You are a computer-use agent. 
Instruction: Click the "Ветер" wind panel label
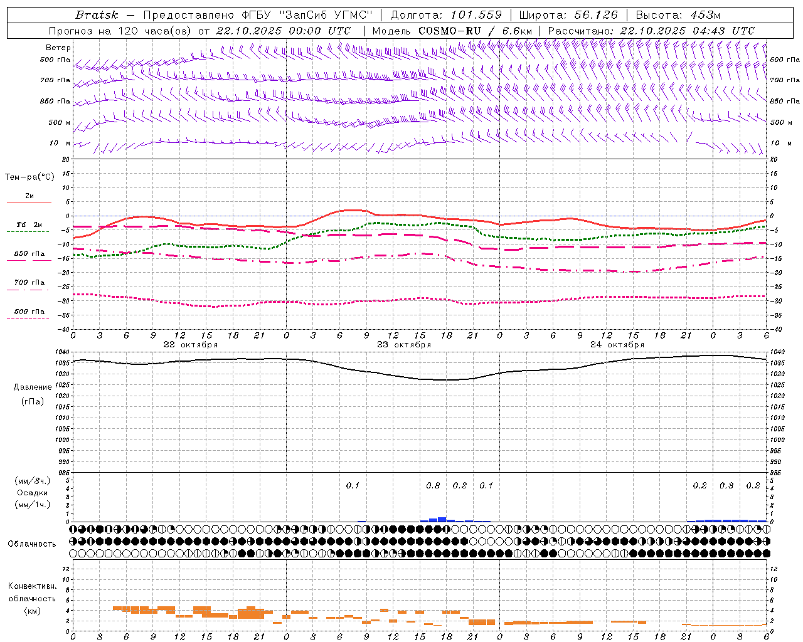[x=58, y=48]
